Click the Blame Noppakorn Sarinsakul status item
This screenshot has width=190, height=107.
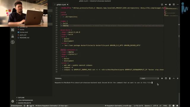pos(52,106)
